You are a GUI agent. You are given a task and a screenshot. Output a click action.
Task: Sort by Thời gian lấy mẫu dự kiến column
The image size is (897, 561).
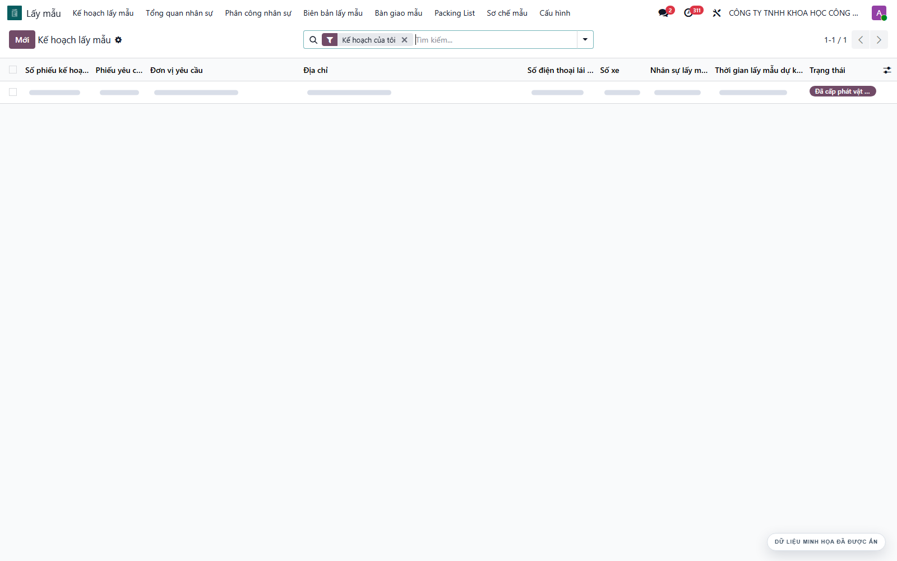(759, 70)
